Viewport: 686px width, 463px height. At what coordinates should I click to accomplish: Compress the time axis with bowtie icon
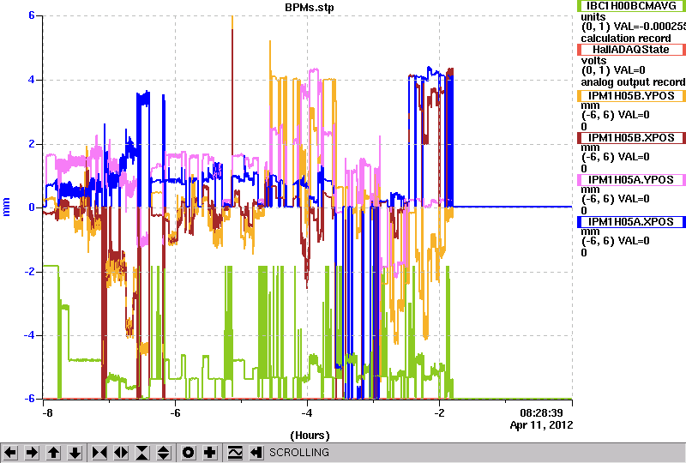point(99,453)
